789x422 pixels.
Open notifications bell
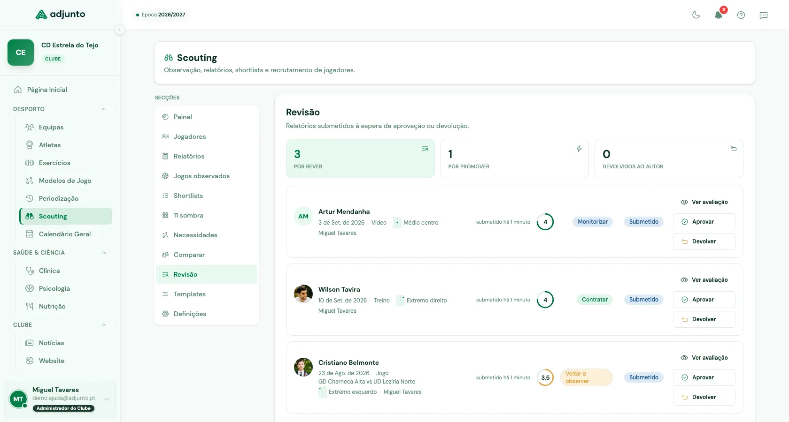tap(719, 15)
